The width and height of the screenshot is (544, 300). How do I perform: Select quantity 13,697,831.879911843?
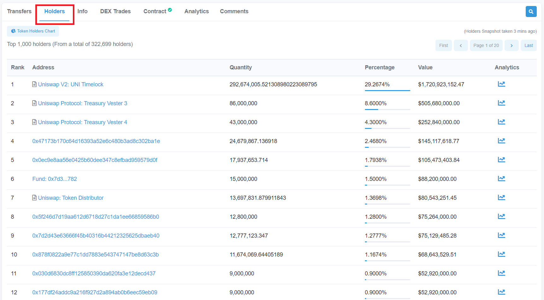pyautogui.click(x=258, y=198)
